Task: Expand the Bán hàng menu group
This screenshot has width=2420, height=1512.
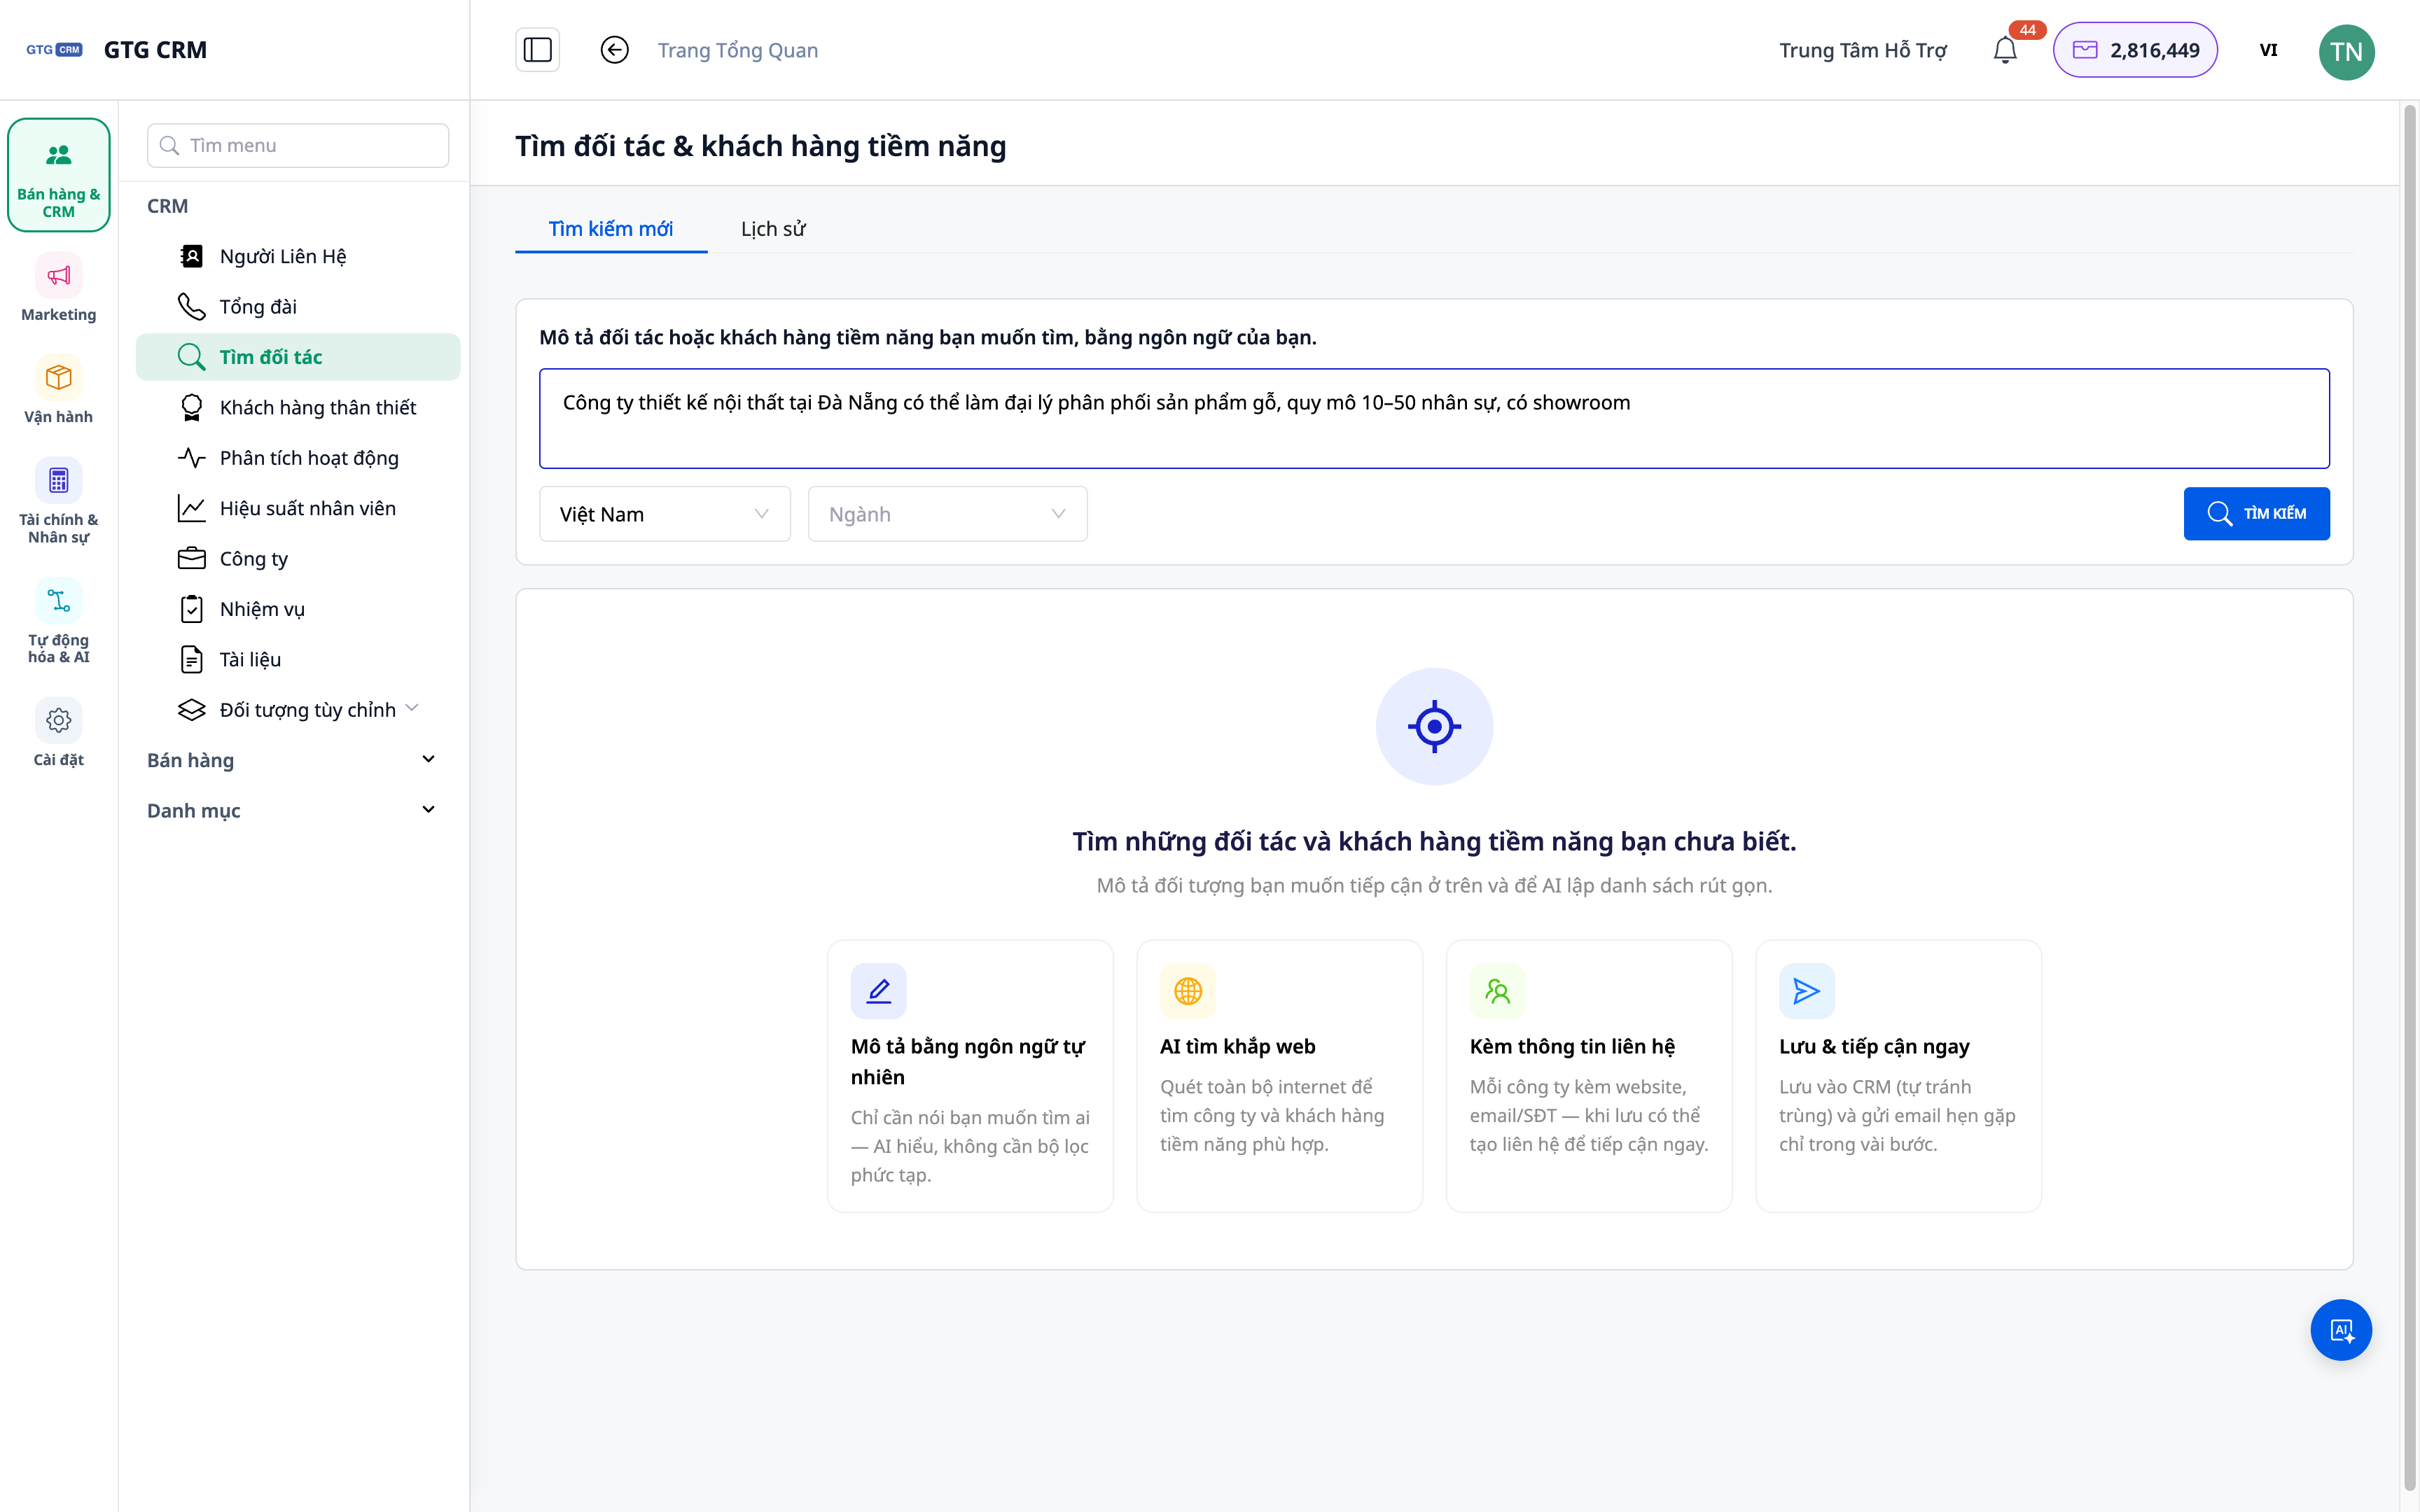Action: [x=291, y=760]
